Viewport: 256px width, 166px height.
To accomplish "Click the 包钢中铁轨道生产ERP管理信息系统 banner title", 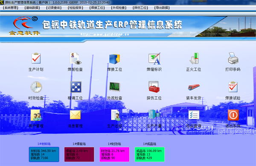I will pyautogui.click(x=112, y=25).
